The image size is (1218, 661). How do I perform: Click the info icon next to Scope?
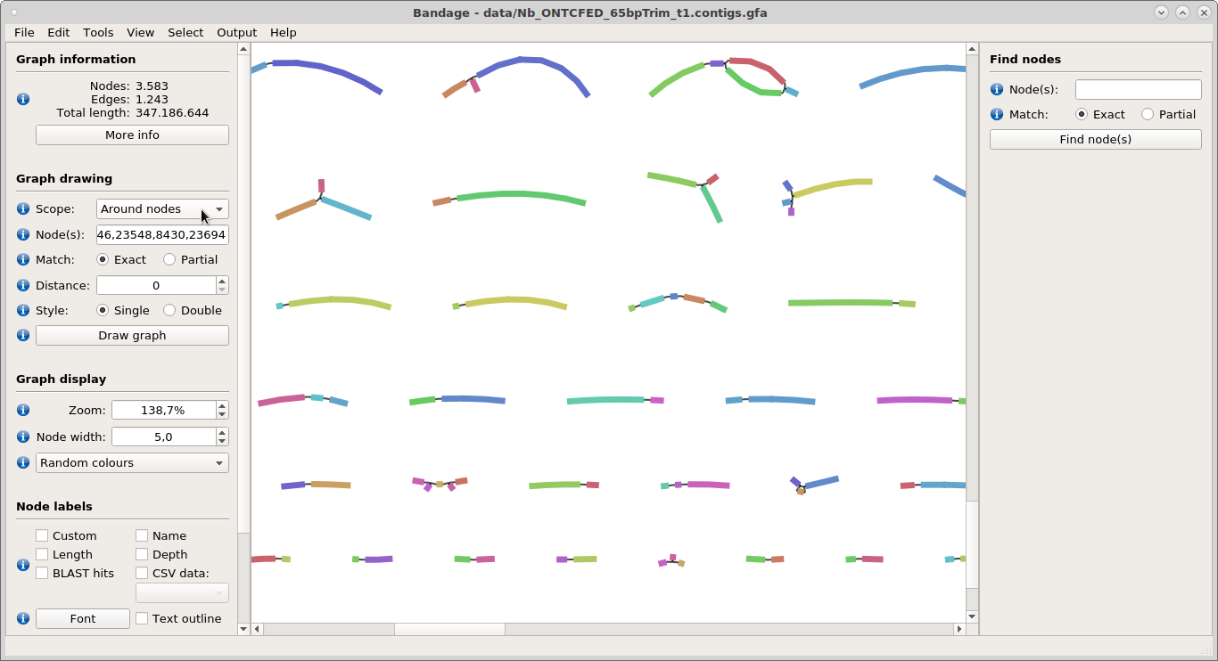click(23, 208)
